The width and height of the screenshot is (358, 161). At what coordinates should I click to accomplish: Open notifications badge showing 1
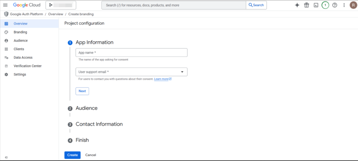click(x=325, y=5)
